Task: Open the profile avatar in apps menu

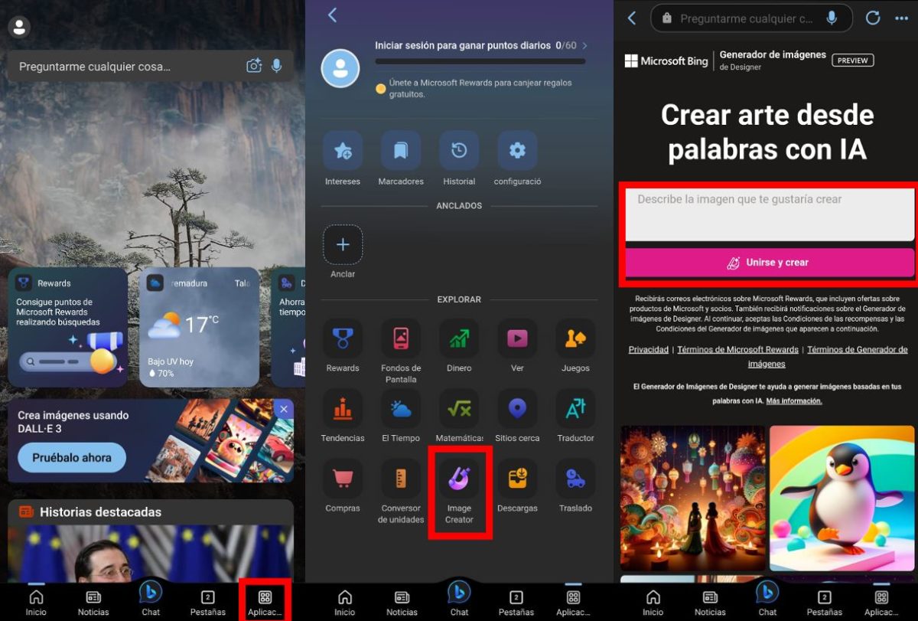Action: tap(340, 68)
